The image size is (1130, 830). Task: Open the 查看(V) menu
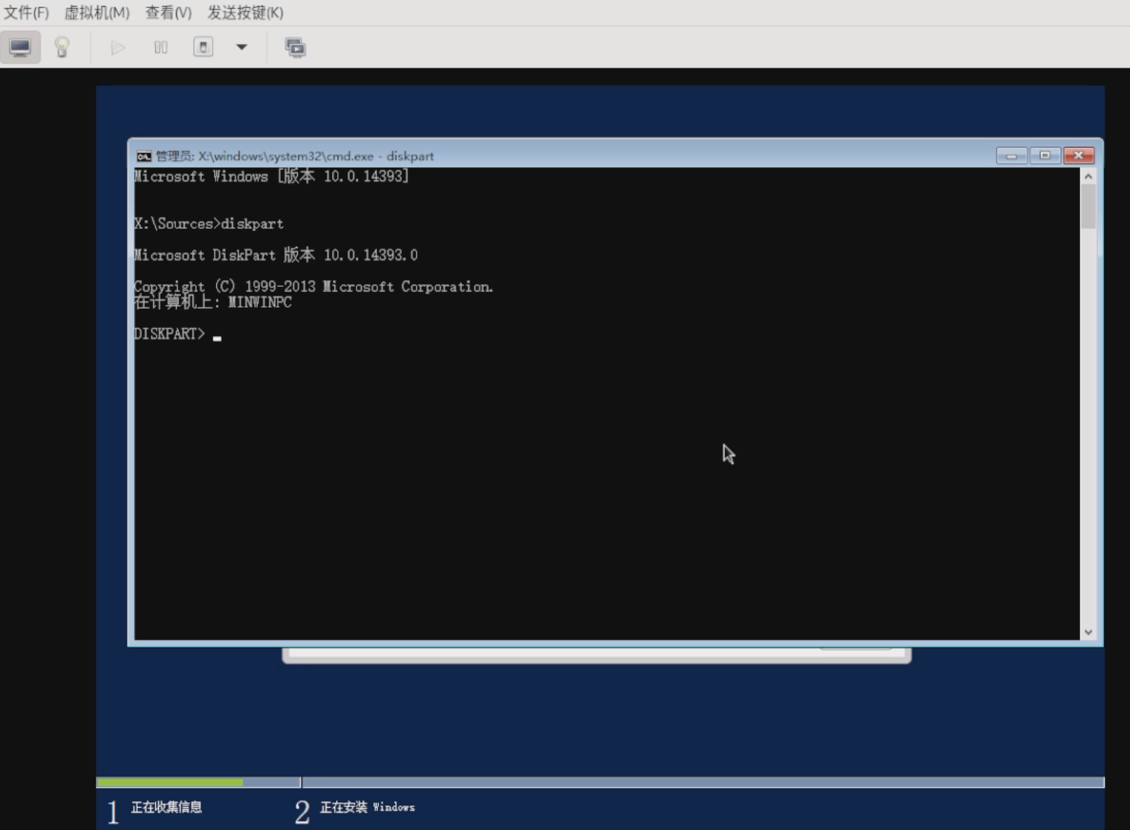(168, 13)
